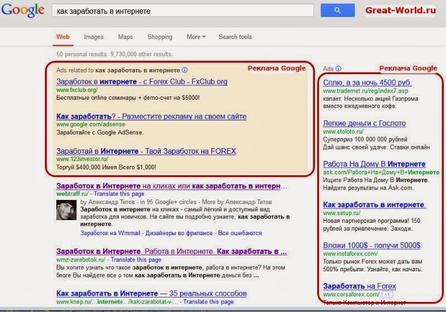The height and width of the screenshot is (312, 446).
Task: Click the www.google.com/adsense URL text
Action: pos(91,124)
